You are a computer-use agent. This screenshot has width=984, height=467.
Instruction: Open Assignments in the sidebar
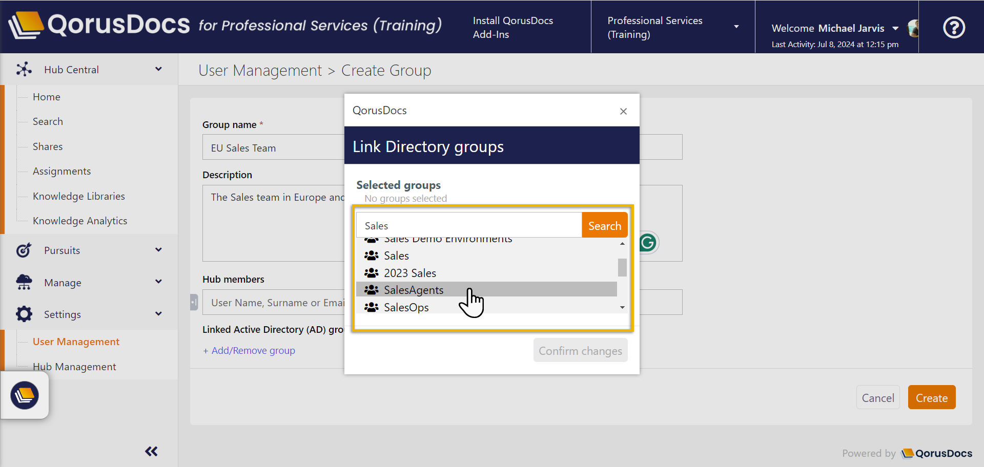61,171
